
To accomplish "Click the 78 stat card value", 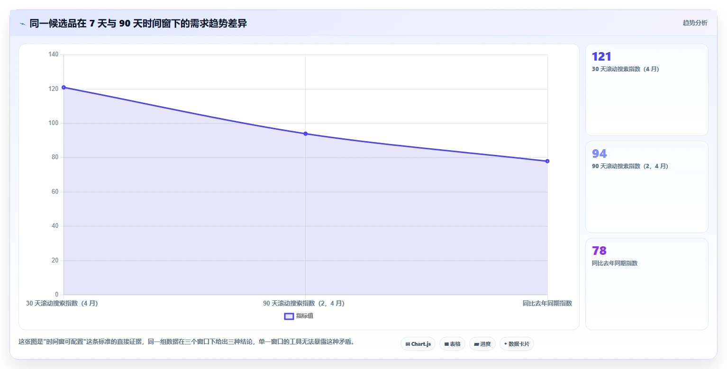I will click(600, 251).
